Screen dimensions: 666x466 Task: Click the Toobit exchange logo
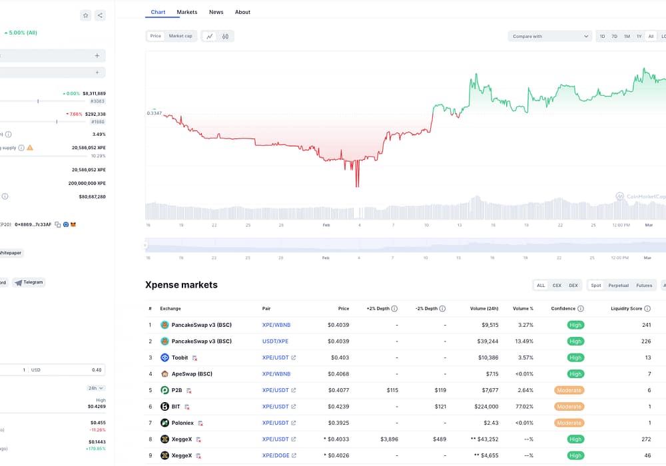pos(165,357)
